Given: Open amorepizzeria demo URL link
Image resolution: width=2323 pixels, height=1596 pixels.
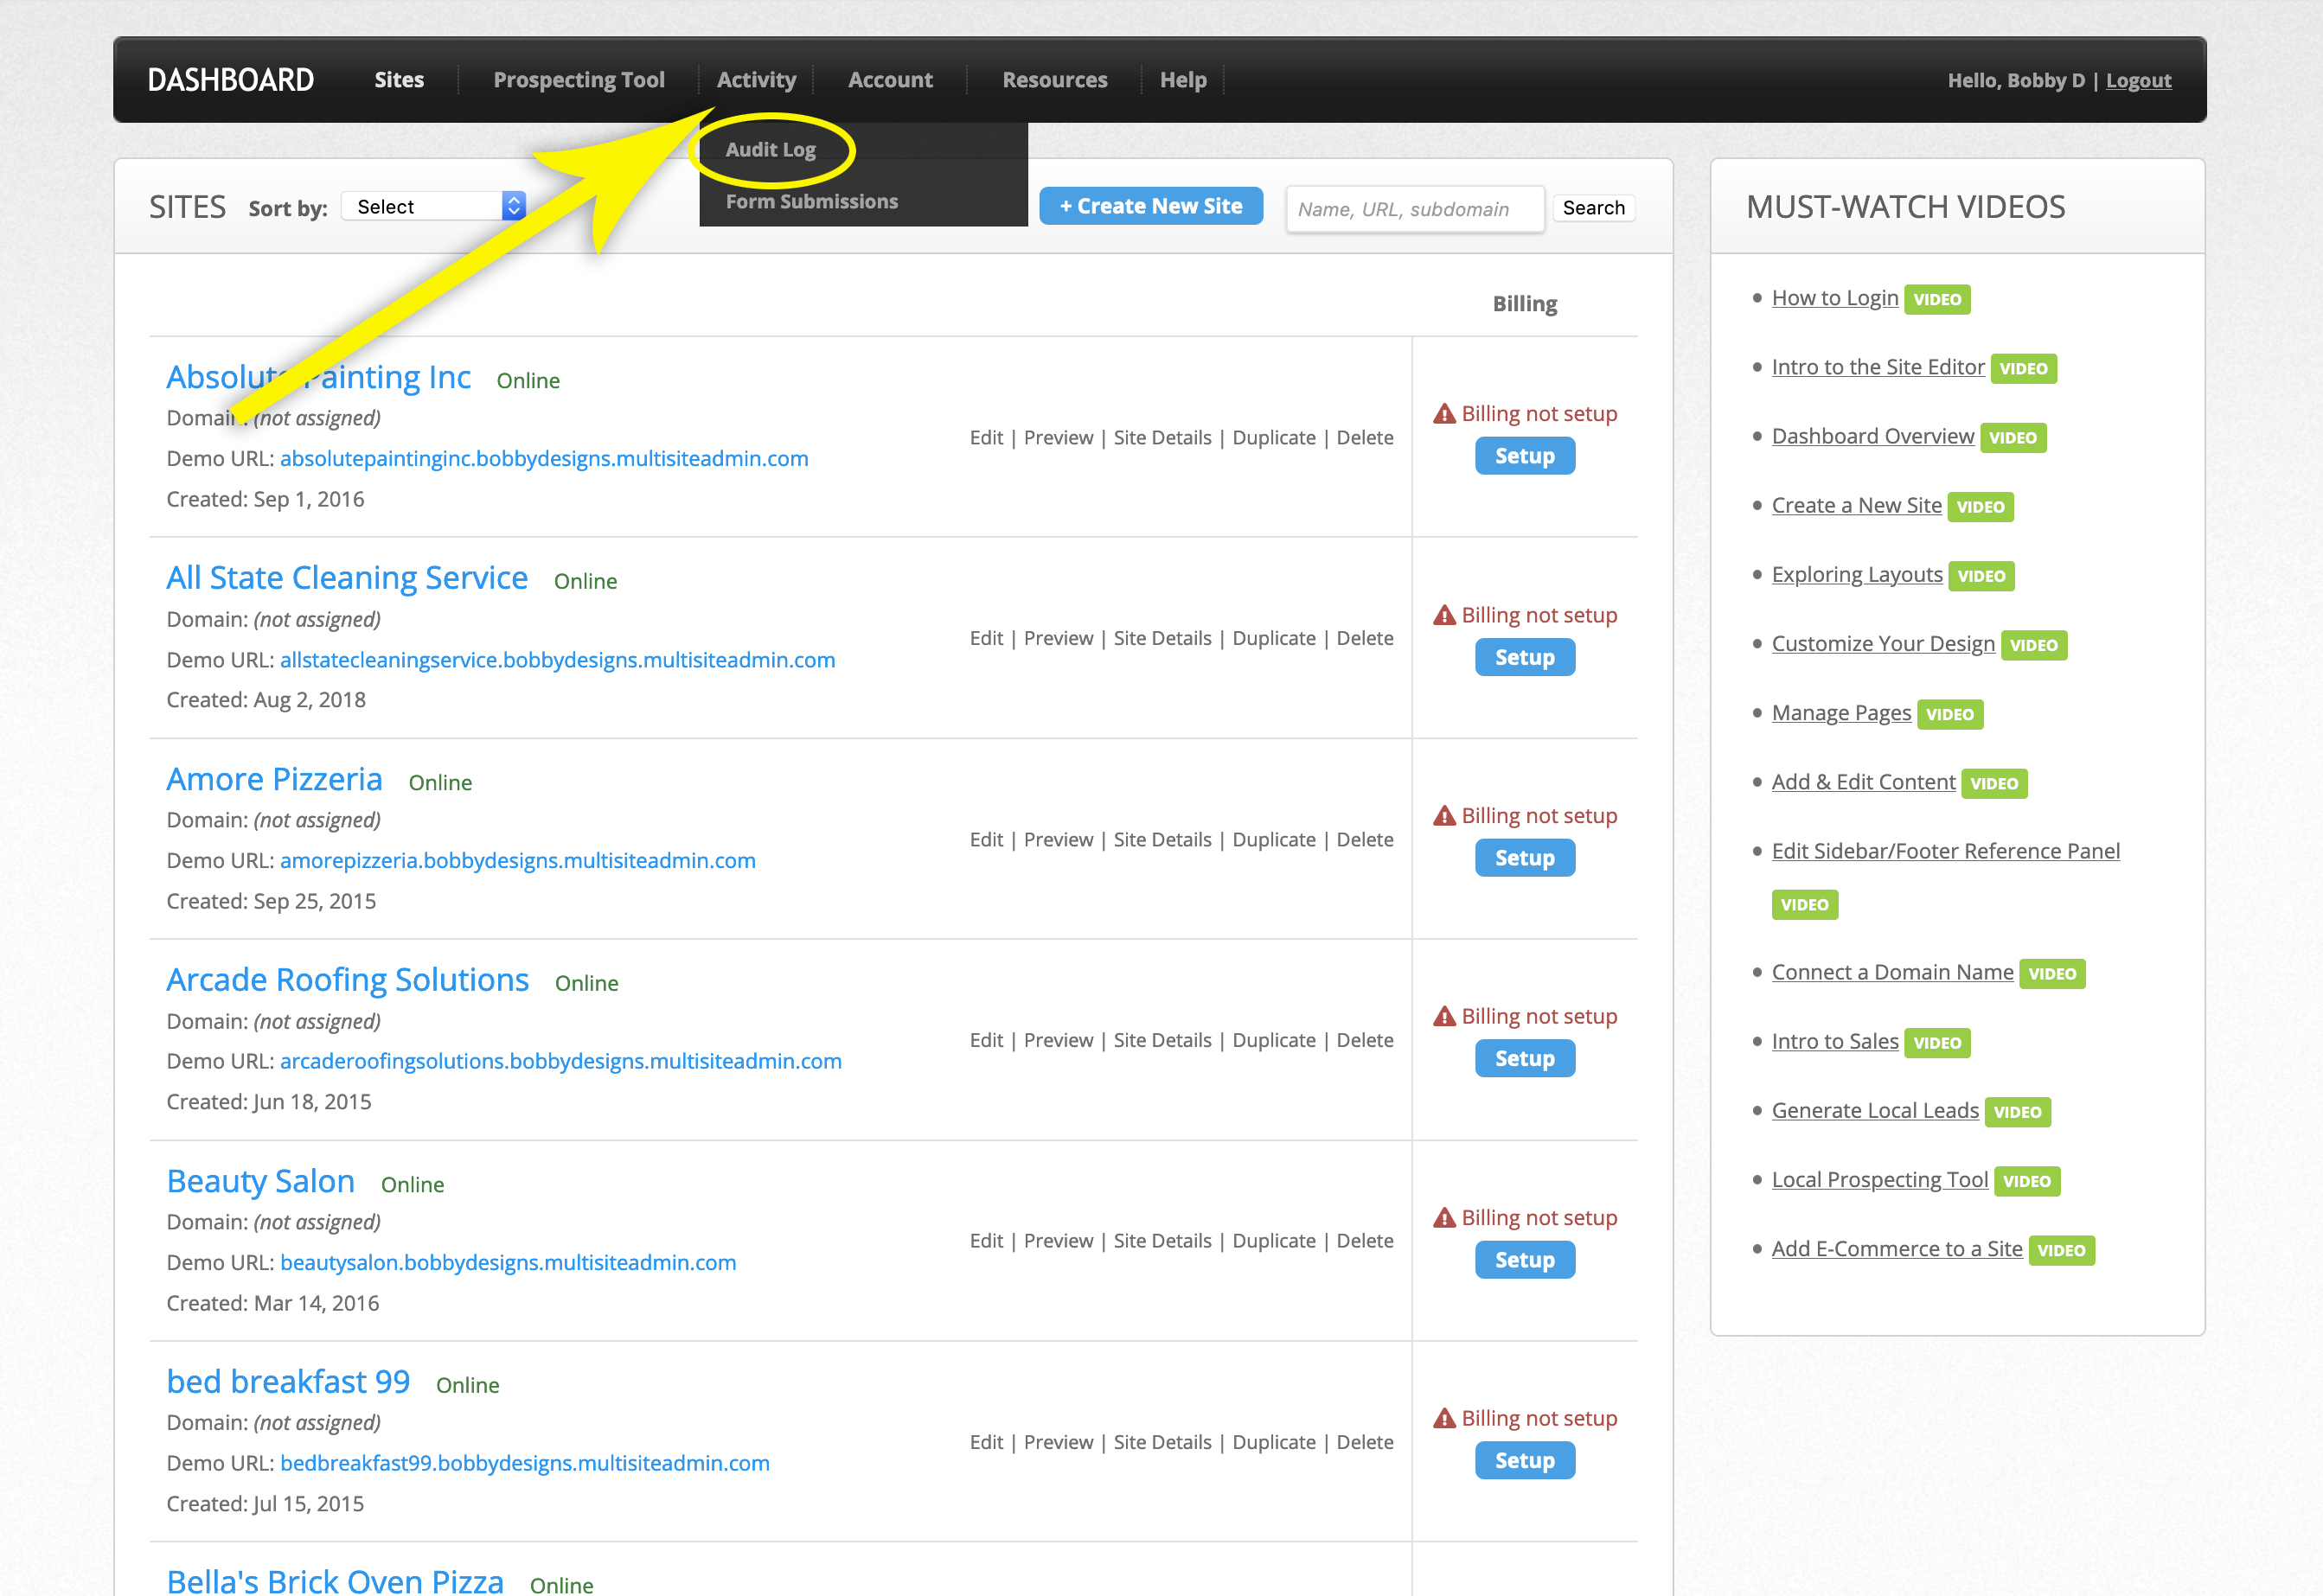Looking at the screenshot, I should pos(518,861).
